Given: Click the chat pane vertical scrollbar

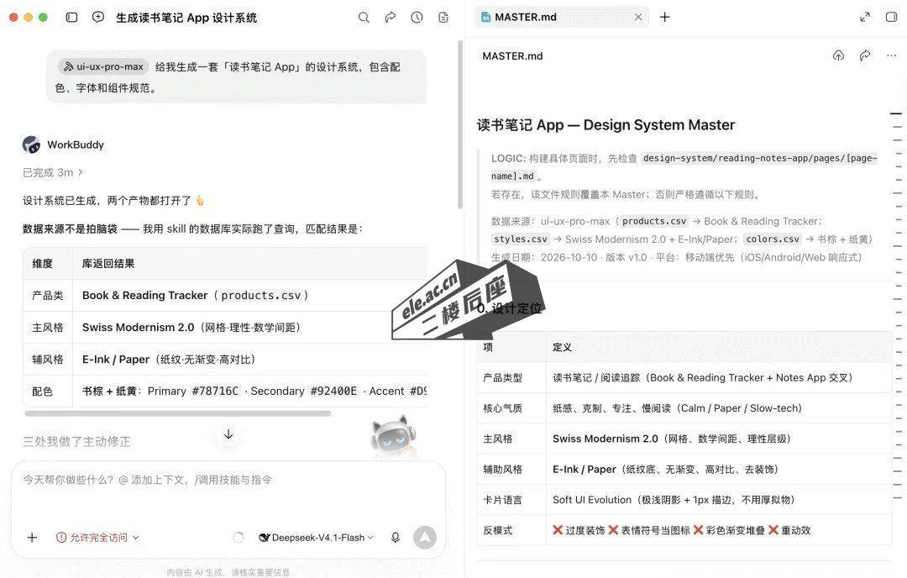Looking at the screenshot, I should [460, 124].
